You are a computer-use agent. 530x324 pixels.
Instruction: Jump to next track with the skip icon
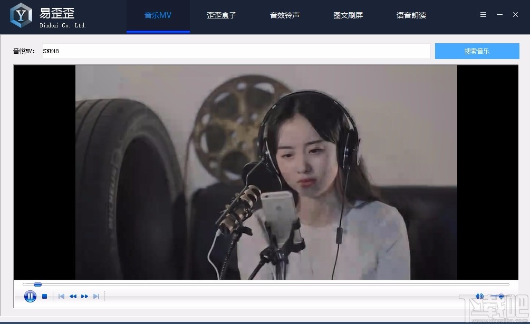pyautogui.click(x=95, y=296)
